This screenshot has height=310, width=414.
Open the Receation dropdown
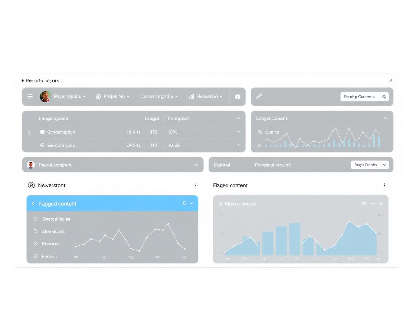pos(210,97)
